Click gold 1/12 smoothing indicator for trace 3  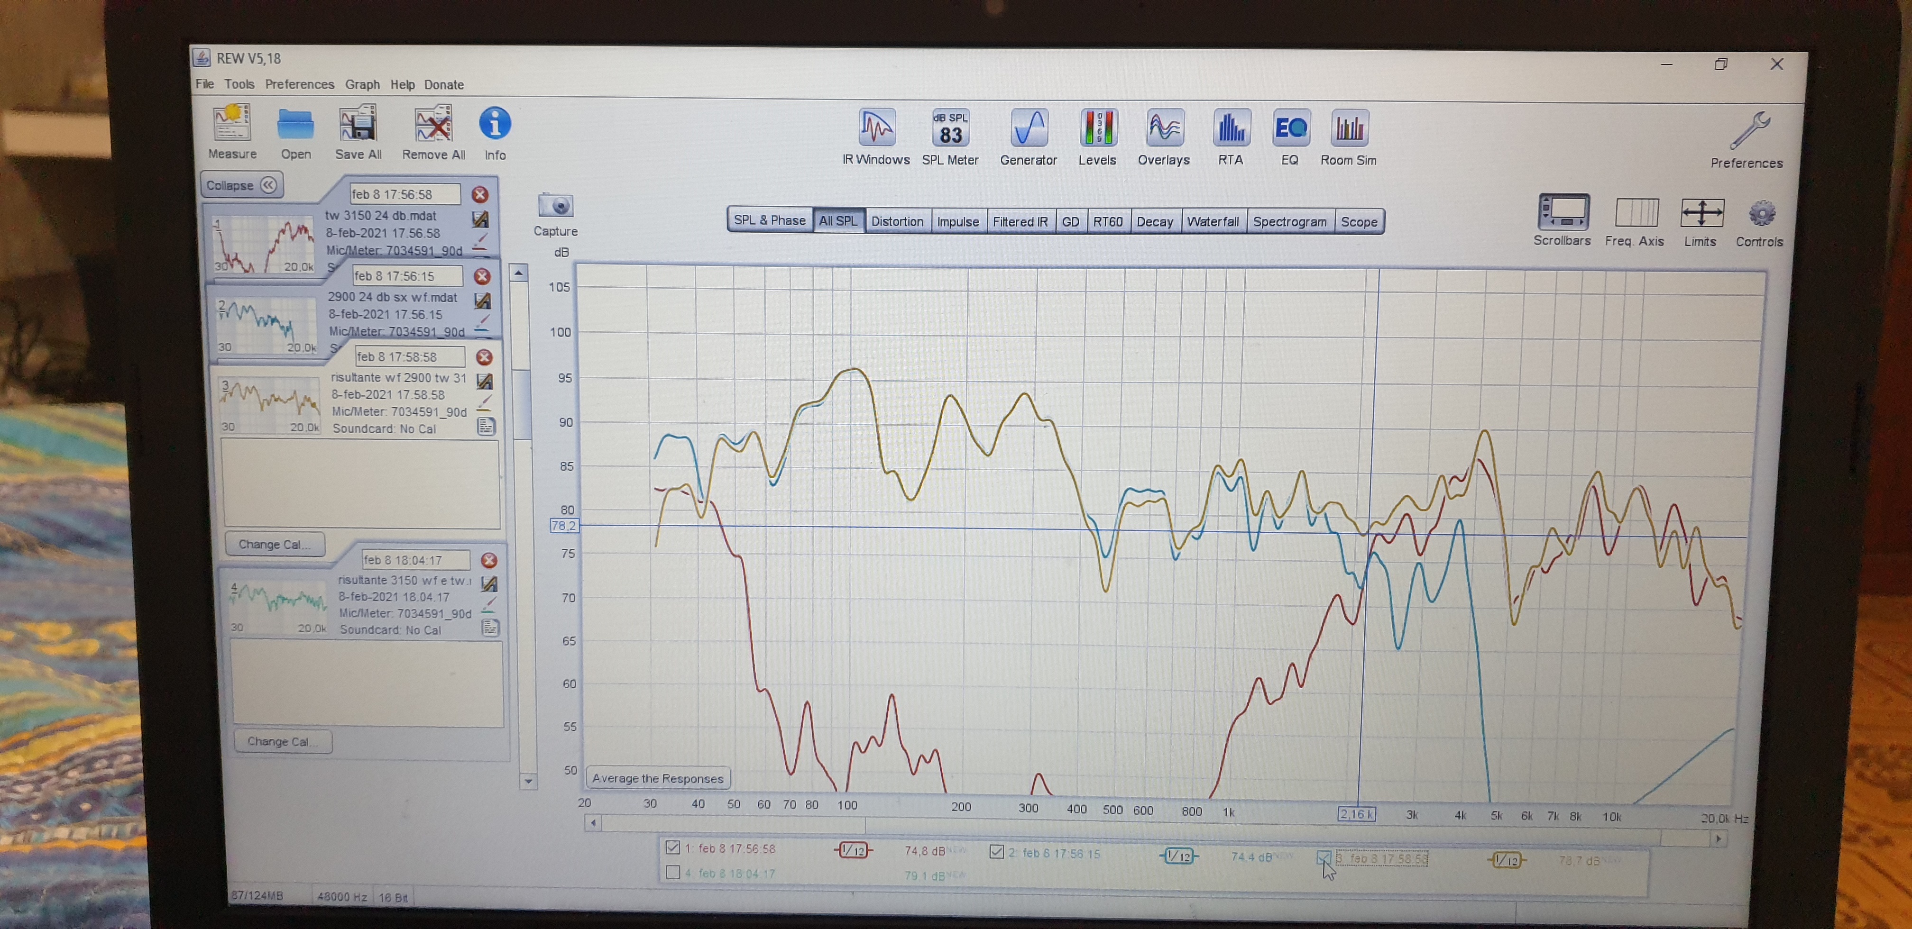pyautogui.click(x=1506, y=860)
